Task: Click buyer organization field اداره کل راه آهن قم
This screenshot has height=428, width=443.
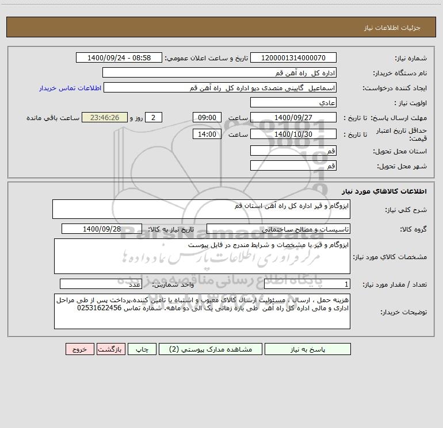Action: click(x=219, y=72)
